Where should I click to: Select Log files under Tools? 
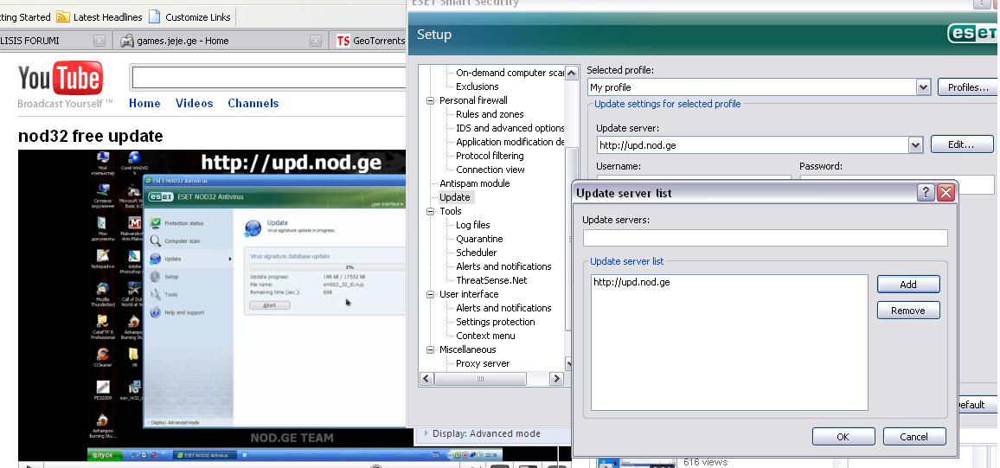pyautogui.click(x=473, y=225)
